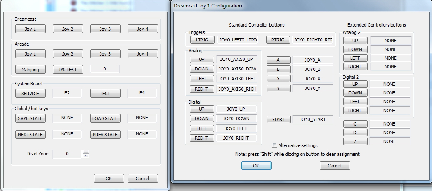Open Arcade Joy 1 configuration
The width and height of the screenshot is (432, 191).
[x=30, y=54]
